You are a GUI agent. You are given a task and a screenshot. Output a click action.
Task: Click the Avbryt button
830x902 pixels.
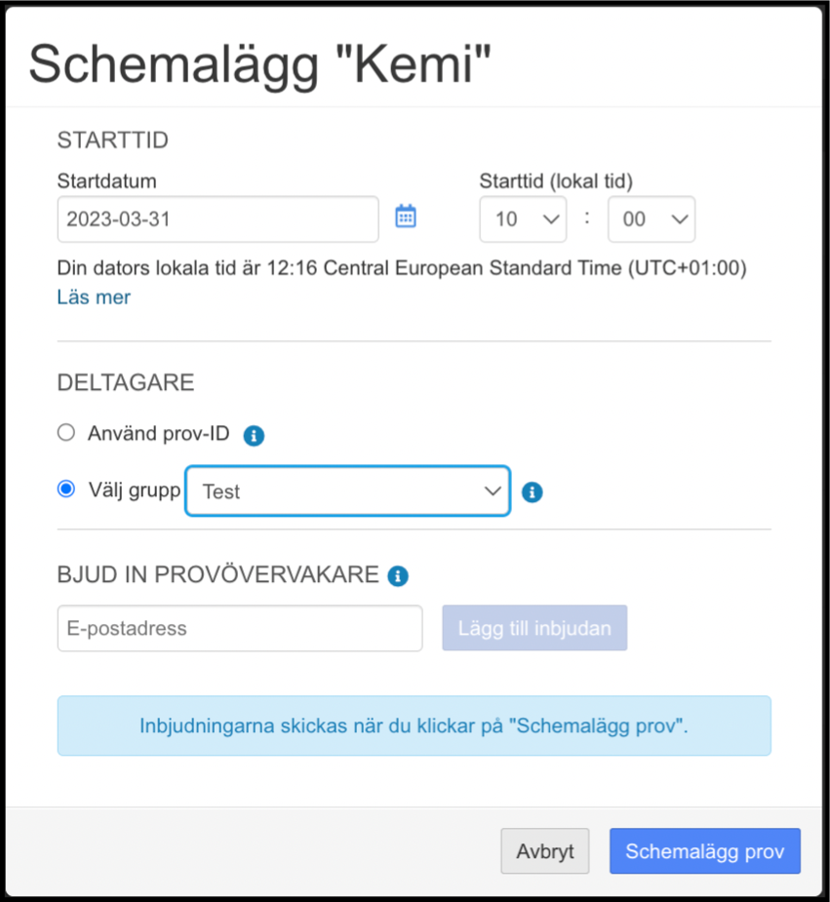(x=544, y=850)
